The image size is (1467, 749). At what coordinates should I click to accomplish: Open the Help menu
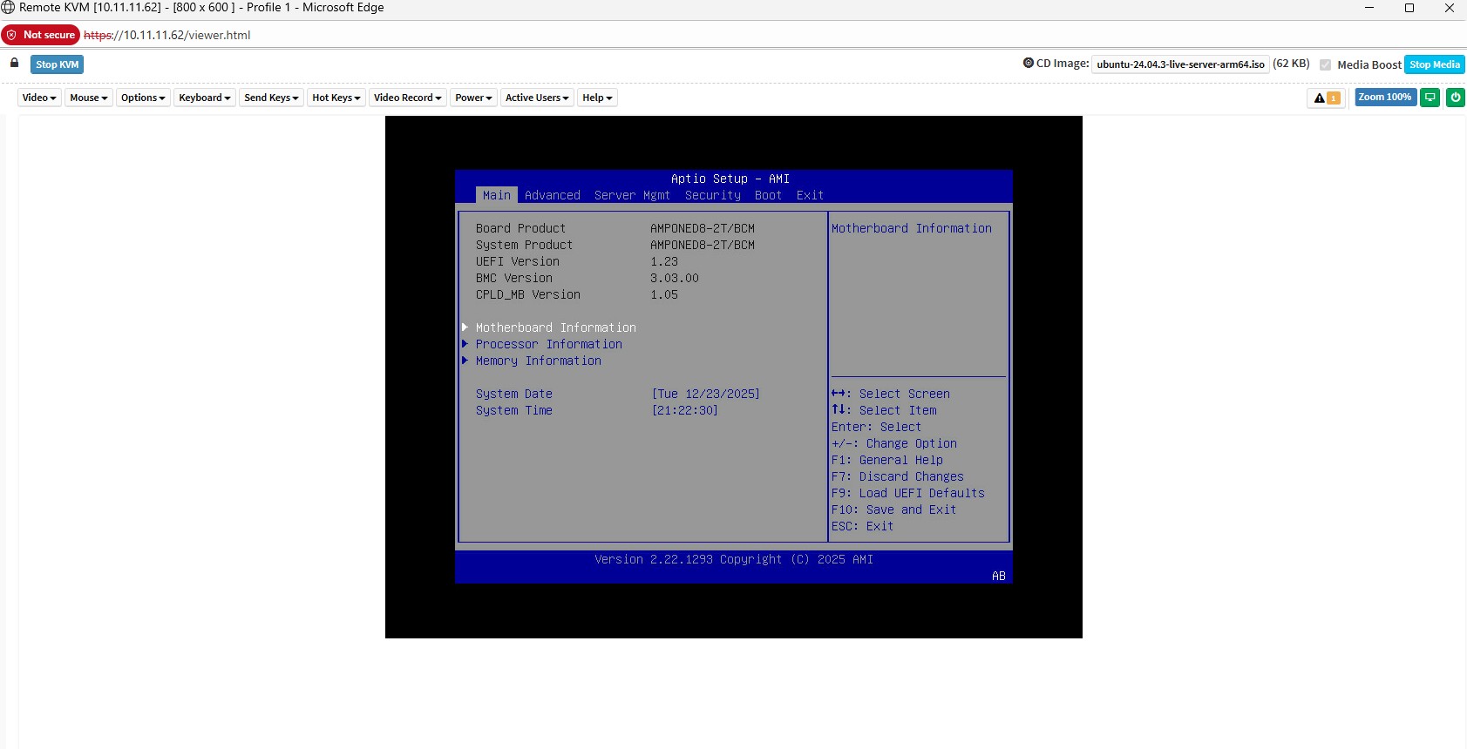click(597, 98)
